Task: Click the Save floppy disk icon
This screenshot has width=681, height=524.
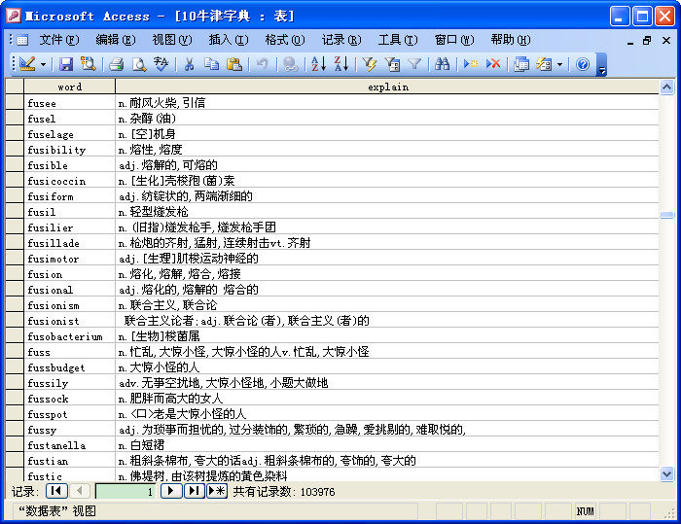Action: (x=66, y=64)
